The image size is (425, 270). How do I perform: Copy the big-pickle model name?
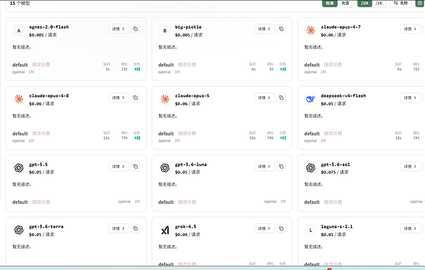[281, 29]
